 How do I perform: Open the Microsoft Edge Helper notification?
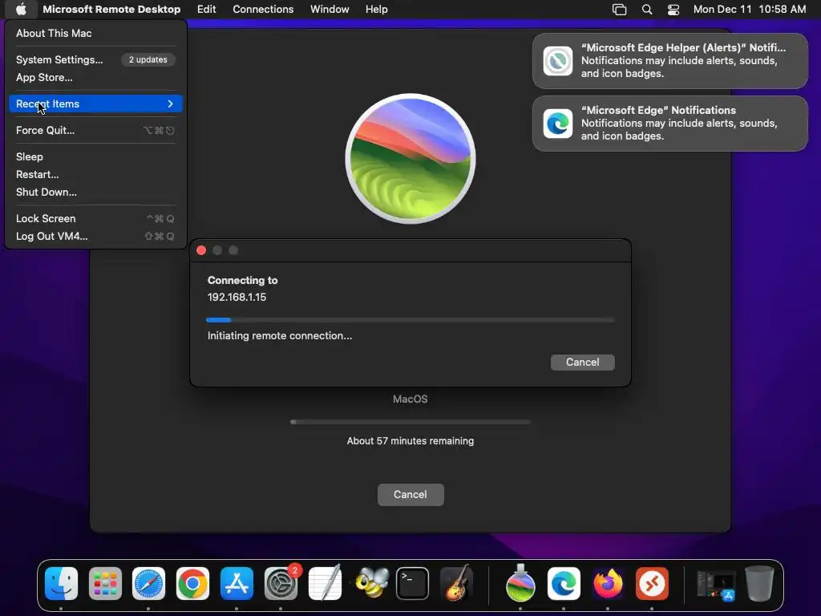pos(669,61)
